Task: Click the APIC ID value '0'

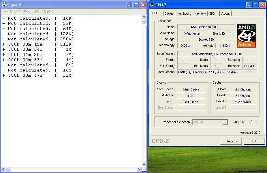Action: click(x=251, y=122)
